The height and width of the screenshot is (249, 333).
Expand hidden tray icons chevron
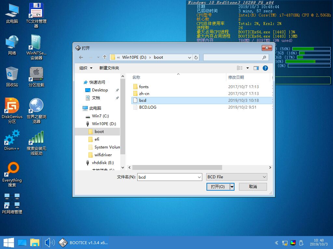point(276,243)
